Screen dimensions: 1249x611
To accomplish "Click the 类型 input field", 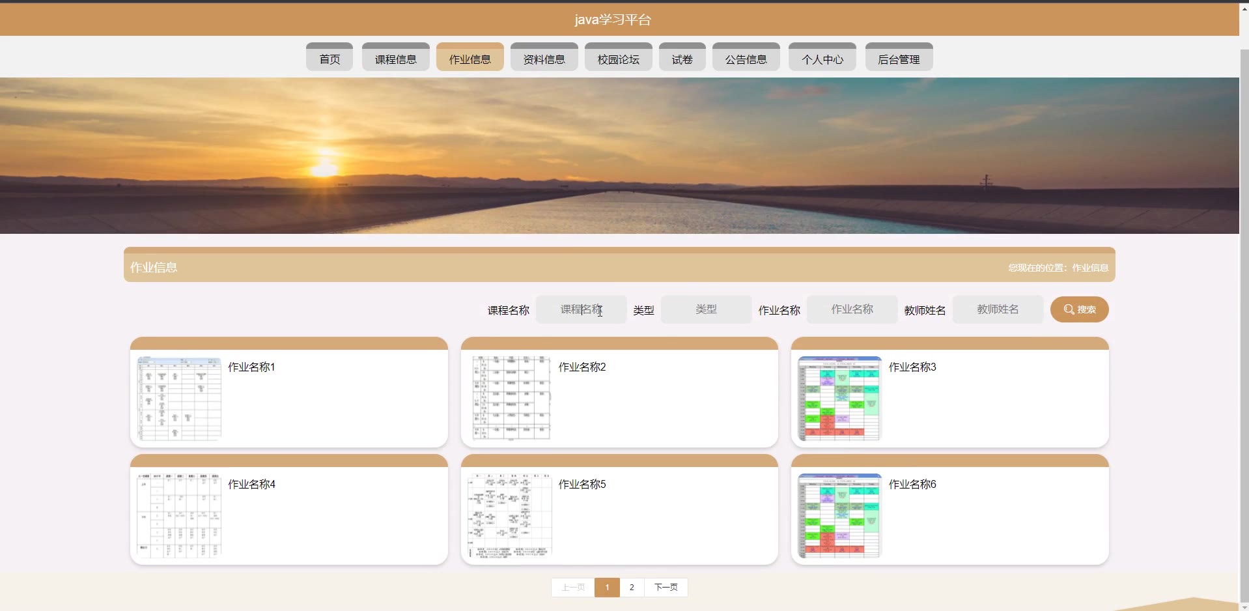I will tap(706, 309).
